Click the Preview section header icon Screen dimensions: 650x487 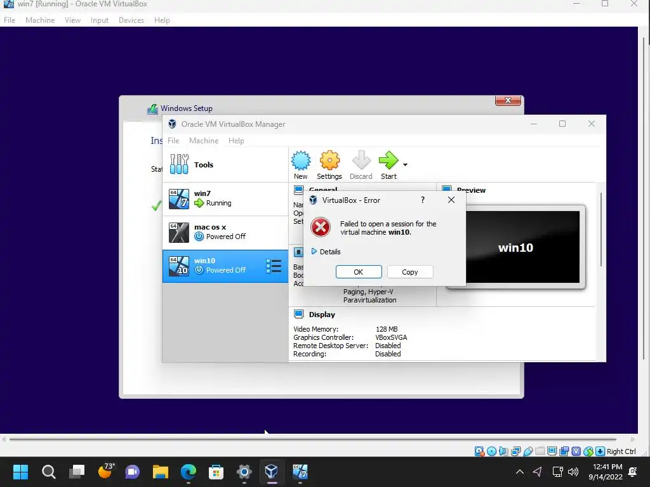pos(446,189)
